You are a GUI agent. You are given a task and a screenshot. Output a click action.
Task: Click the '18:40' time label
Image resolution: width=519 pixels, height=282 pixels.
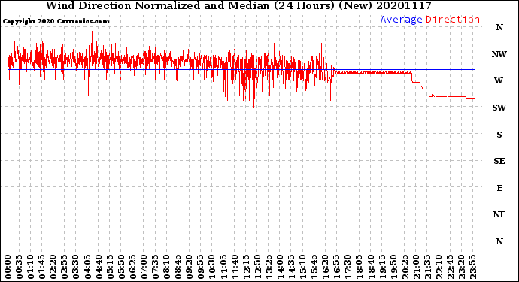point(371,267)
